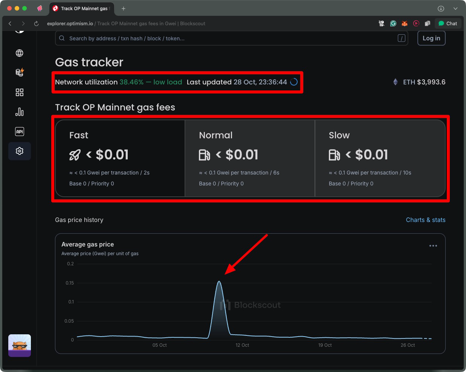Click the Grammarly extension icon in the toolbar
466x372 pixels.
(393, 23)
